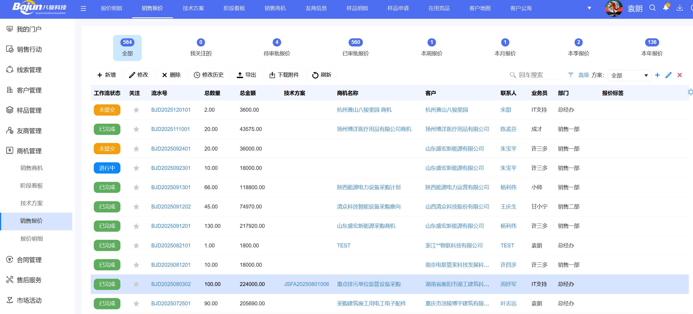Switch to the 技术方案 top tab

(193, 8)
